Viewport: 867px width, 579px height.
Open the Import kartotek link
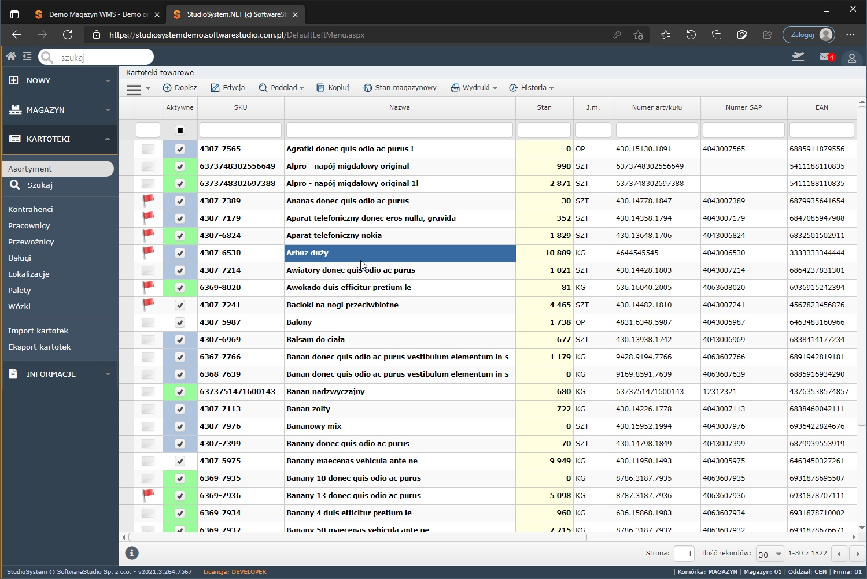[38, 331]
